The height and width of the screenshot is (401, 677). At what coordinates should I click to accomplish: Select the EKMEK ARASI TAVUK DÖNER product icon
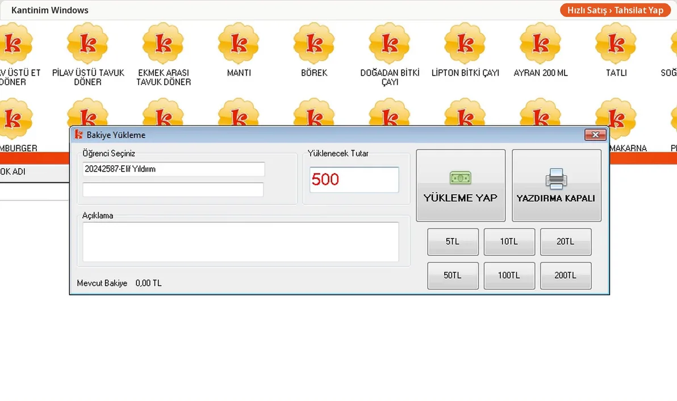[x=163, y=43]
